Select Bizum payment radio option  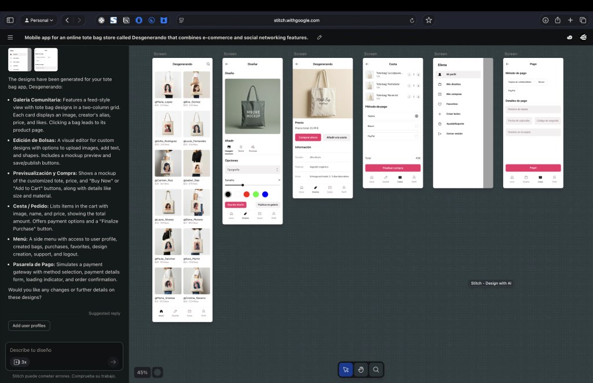pyautogui.click(x=416, y=126)
